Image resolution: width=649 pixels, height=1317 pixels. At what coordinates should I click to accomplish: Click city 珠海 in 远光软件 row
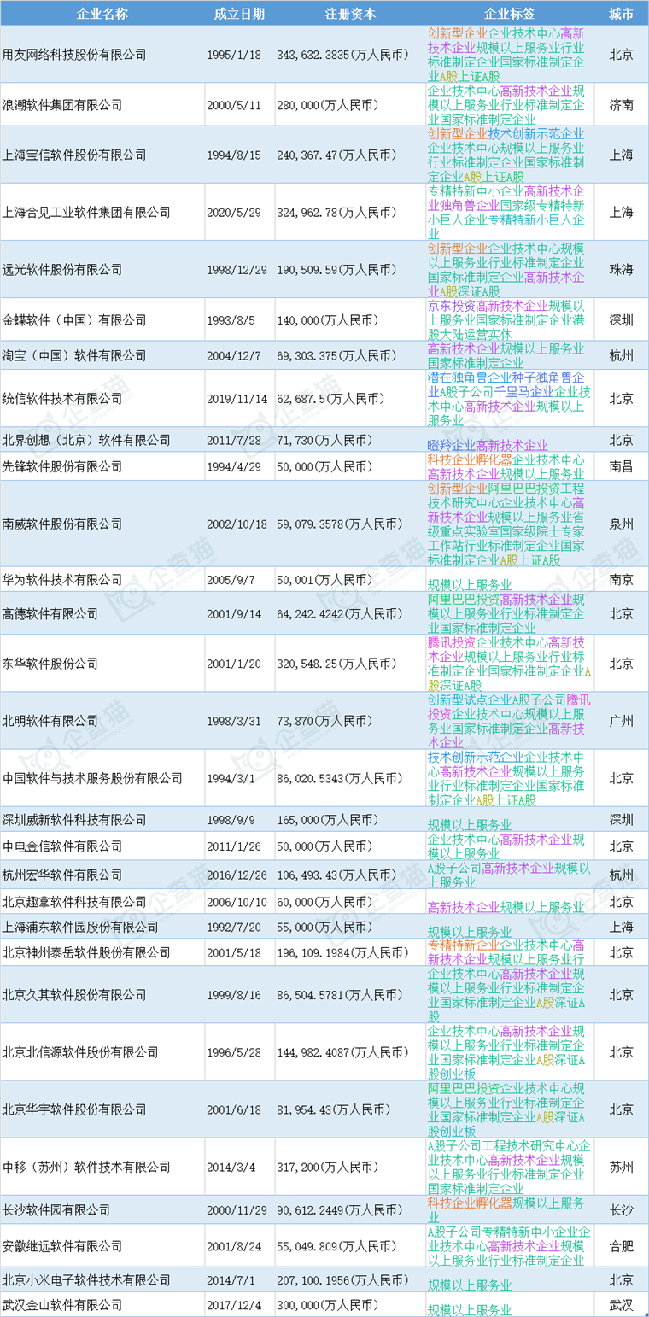(x=622, y=269)
